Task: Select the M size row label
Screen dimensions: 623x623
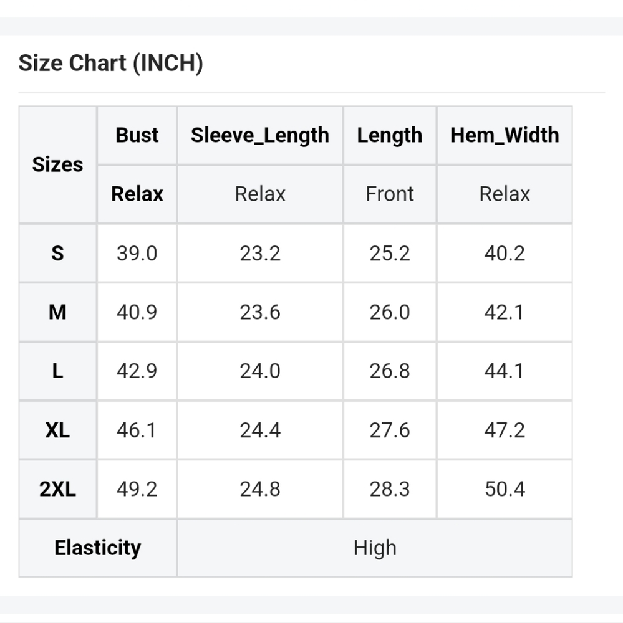Action: click(57, 312)
